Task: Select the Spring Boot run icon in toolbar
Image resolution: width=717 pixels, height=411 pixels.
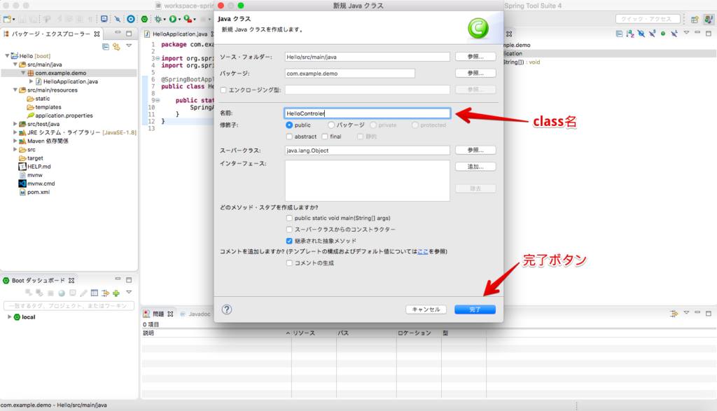Action: (145, 18)
